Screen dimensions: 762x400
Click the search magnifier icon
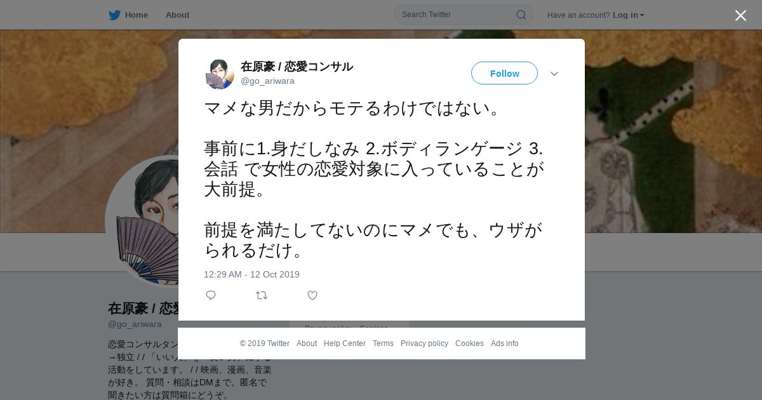521,15
